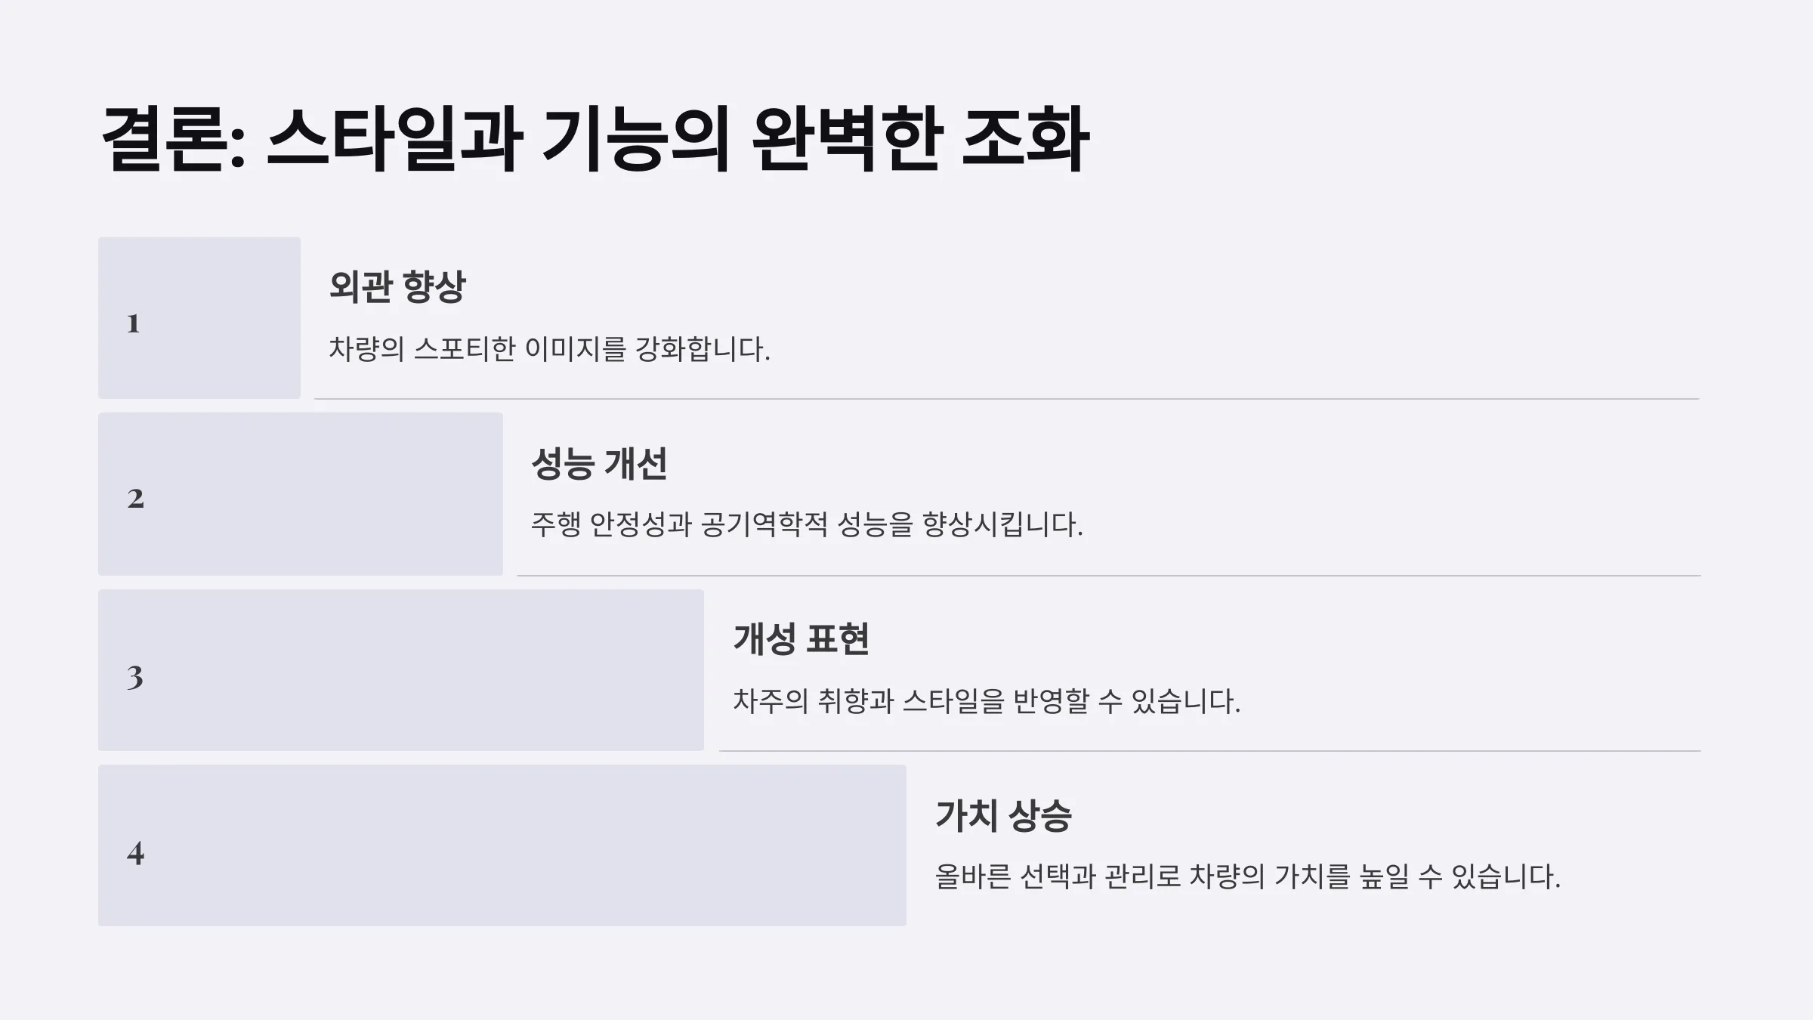Select the sentence about 올바른 선택과 관리
The image size is (1813, 1020).
[x=1248, y=876]
